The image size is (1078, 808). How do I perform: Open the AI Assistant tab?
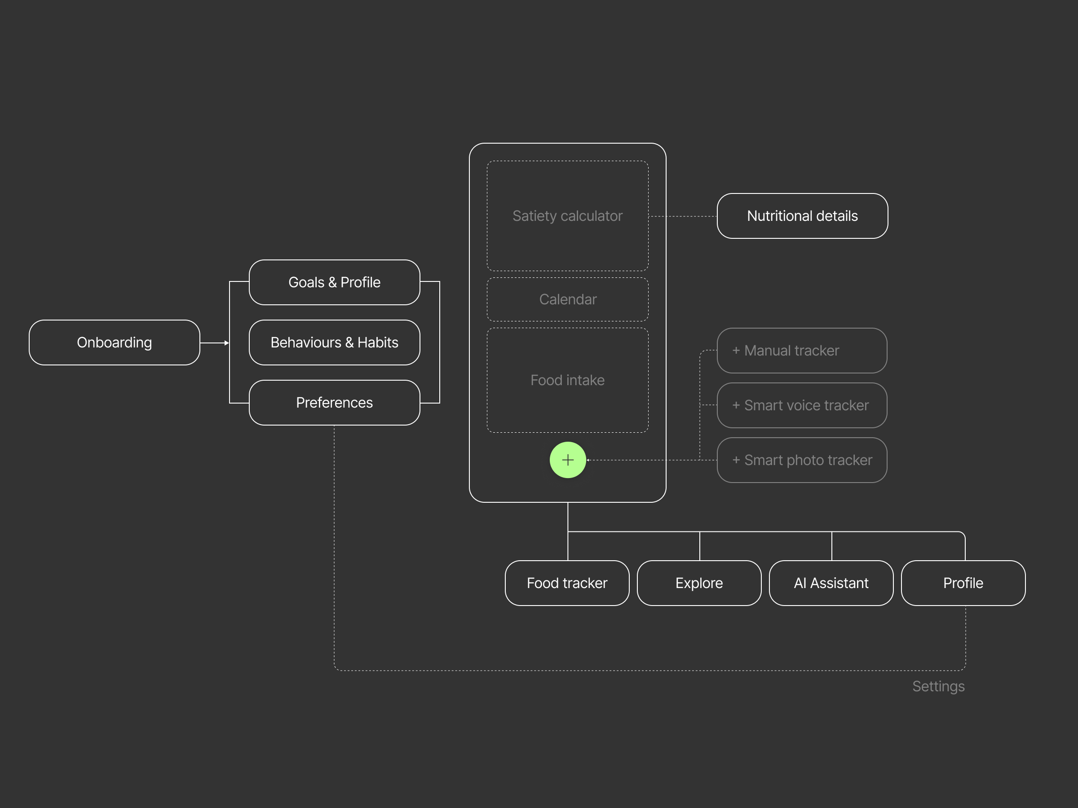[831, 583]
